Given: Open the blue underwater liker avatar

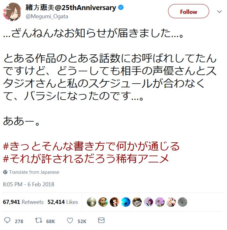Looking at the screenshot, I should (x=126, y=202).
